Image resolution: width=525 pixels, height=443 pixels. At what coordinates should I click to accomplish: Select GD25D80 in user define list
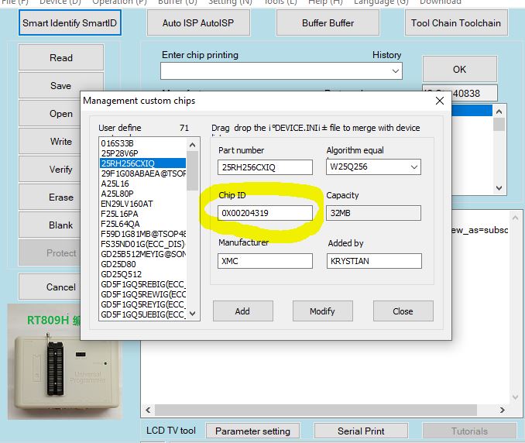[142, 264]
